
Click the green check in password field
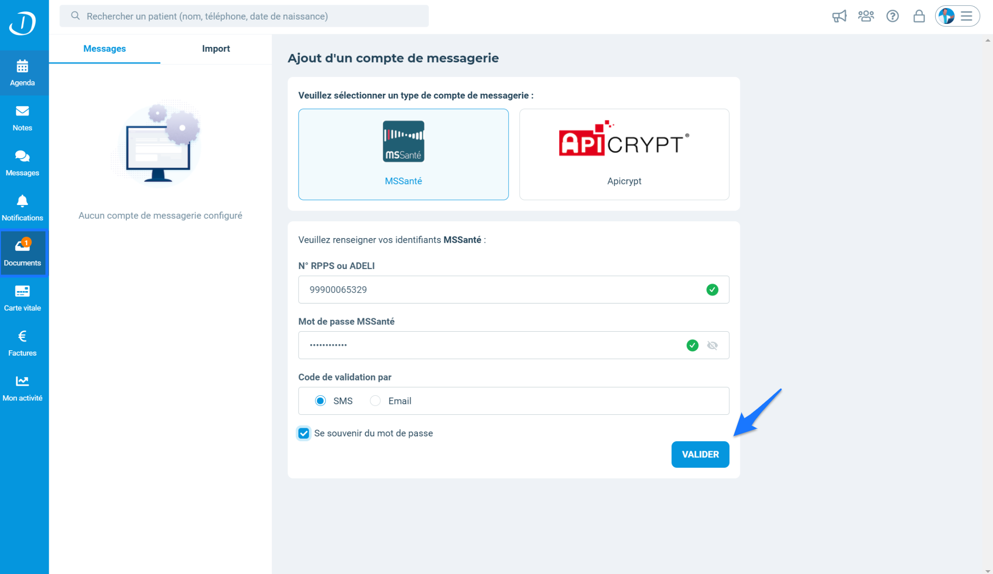point(692,345)
